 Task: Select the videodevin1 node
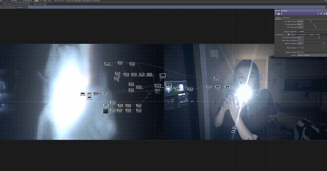107,63
